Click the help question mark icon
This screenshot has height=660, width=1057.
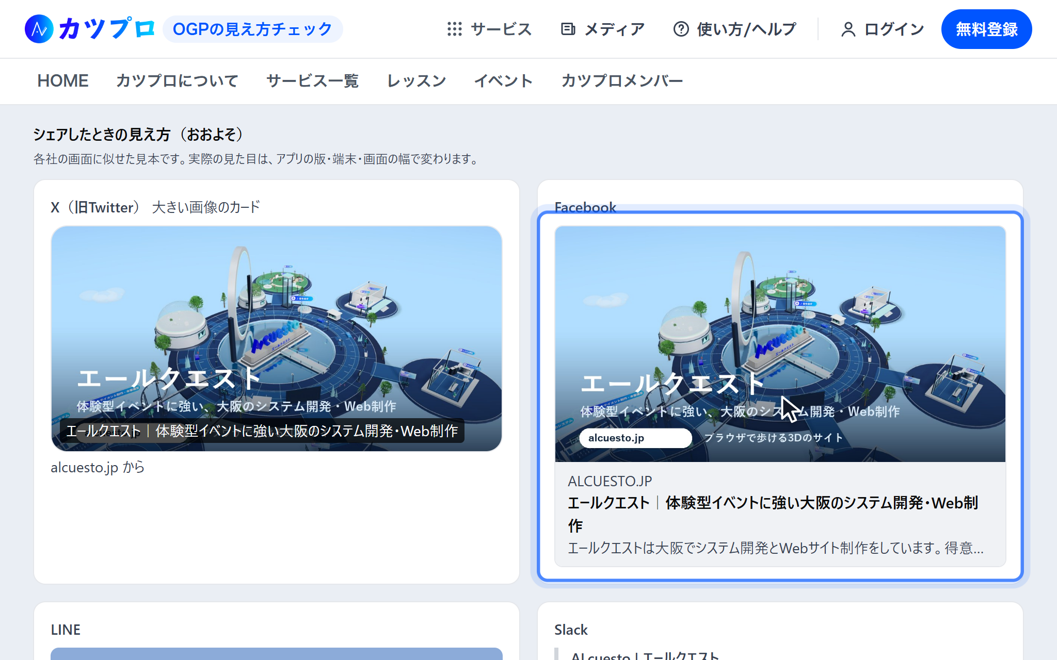pos(681,29)
